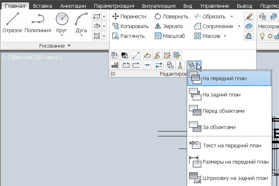Choose Штриховку на задний план
Image resolution: width=279 pixels, height=186 pixels.
coord(229,178)
